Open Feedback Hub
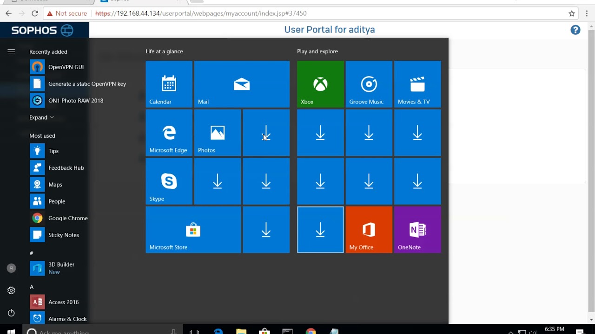595x334 pixels. click(x=58, y=167)
